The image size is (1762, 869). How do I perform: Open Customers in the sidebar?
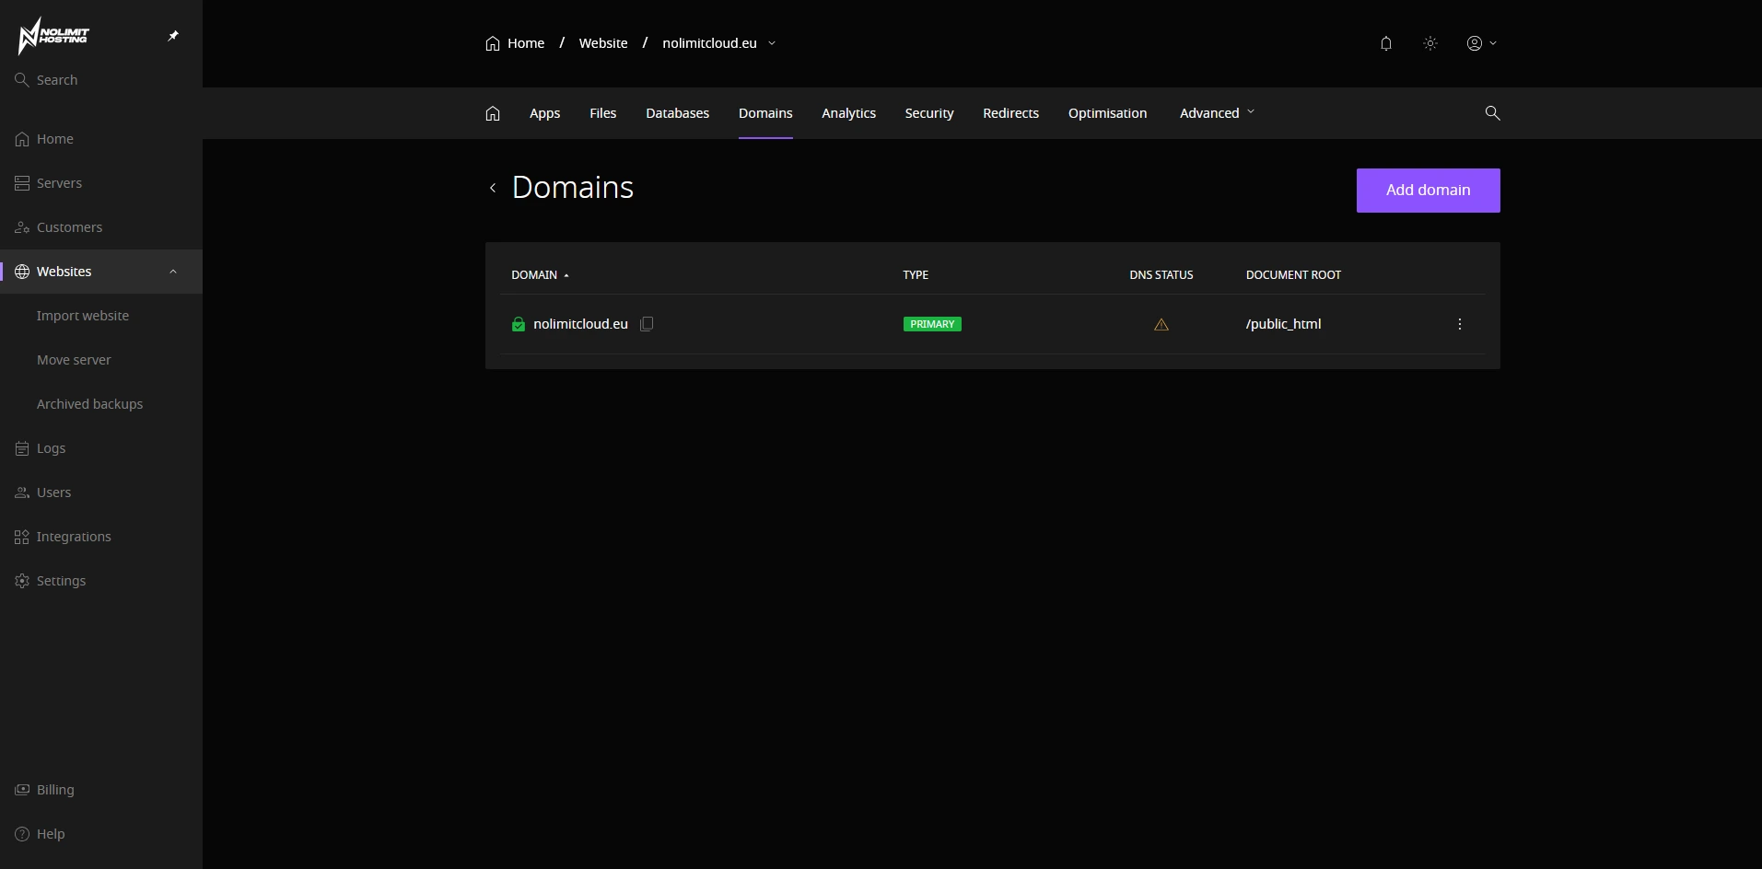(x=101, y=227)
